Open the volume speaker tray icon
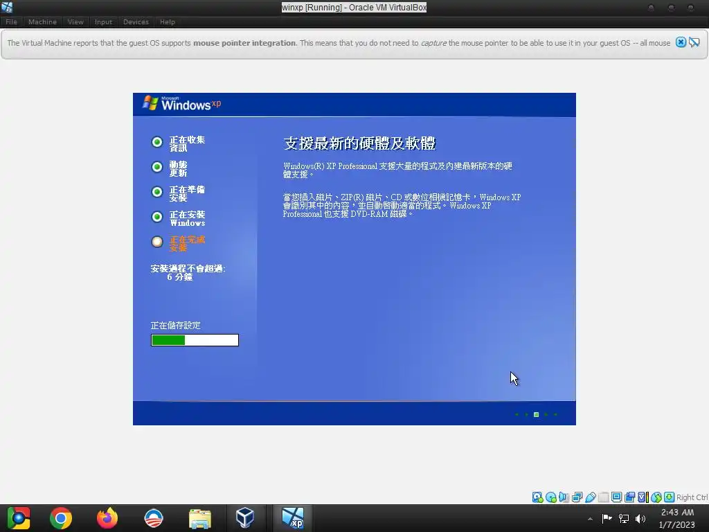This screenshot has width=709, height=532. coord(640,518)
